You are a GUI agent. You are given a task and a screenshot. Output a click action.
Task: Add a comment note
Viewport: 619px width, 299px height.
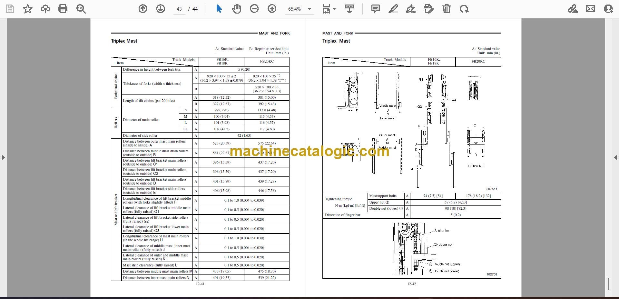point(376,9)
